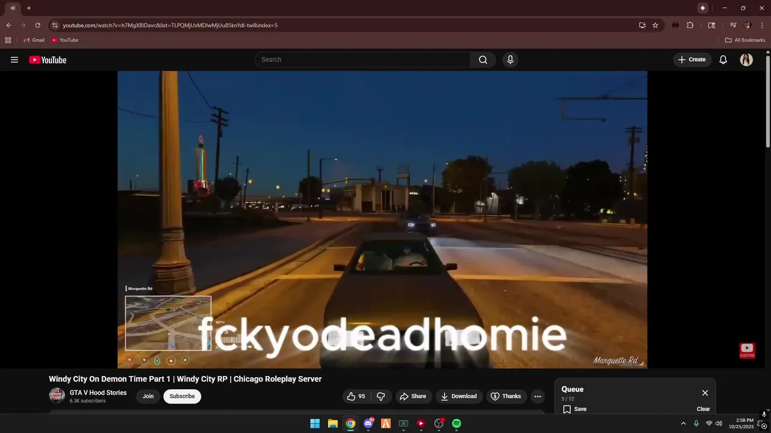Open the Chrome apps grid shortcut
The image size is (771, 433).
click(8, 40)
